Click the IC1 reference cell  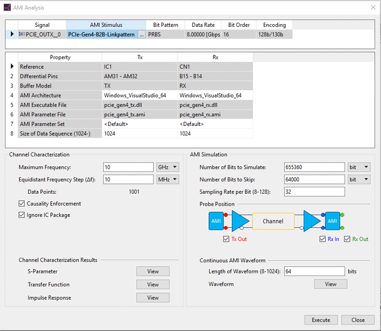point(140,67)
